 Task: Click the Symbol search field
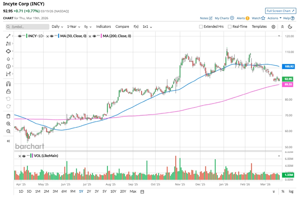tap(27, 27)
